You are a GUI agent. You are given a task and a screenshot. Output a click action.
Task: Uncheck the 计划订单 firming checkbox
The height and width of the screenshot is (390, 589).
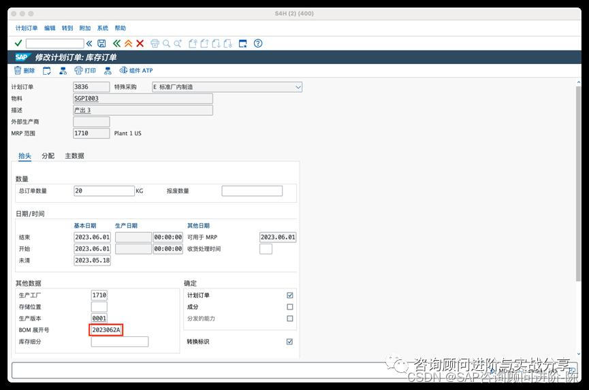click(x=290, y=295)
